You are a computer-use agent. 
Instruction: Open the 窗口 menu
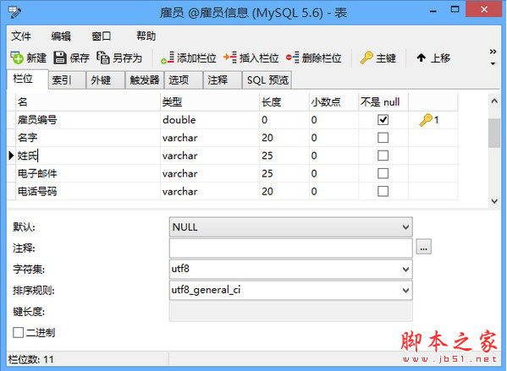pyautogui.click(x=101, y=35)
